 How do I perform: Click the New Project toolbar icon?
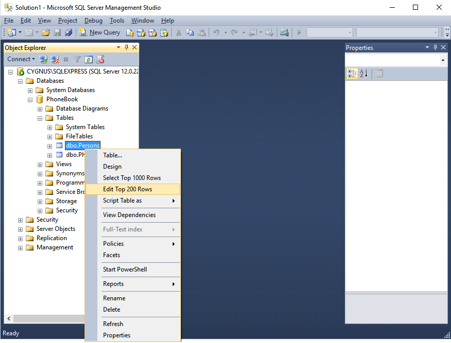click(x=12, y=32)
